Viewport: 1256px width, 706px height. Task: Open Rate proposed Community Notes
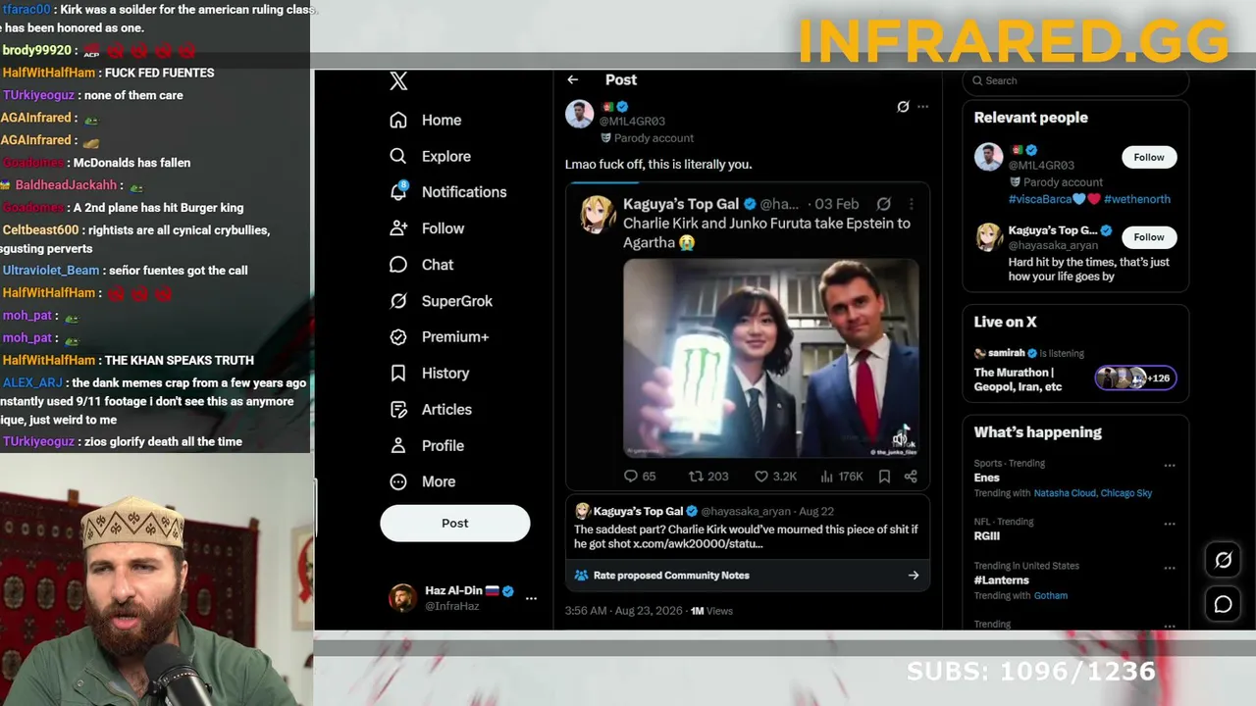(x=747, y=576)
